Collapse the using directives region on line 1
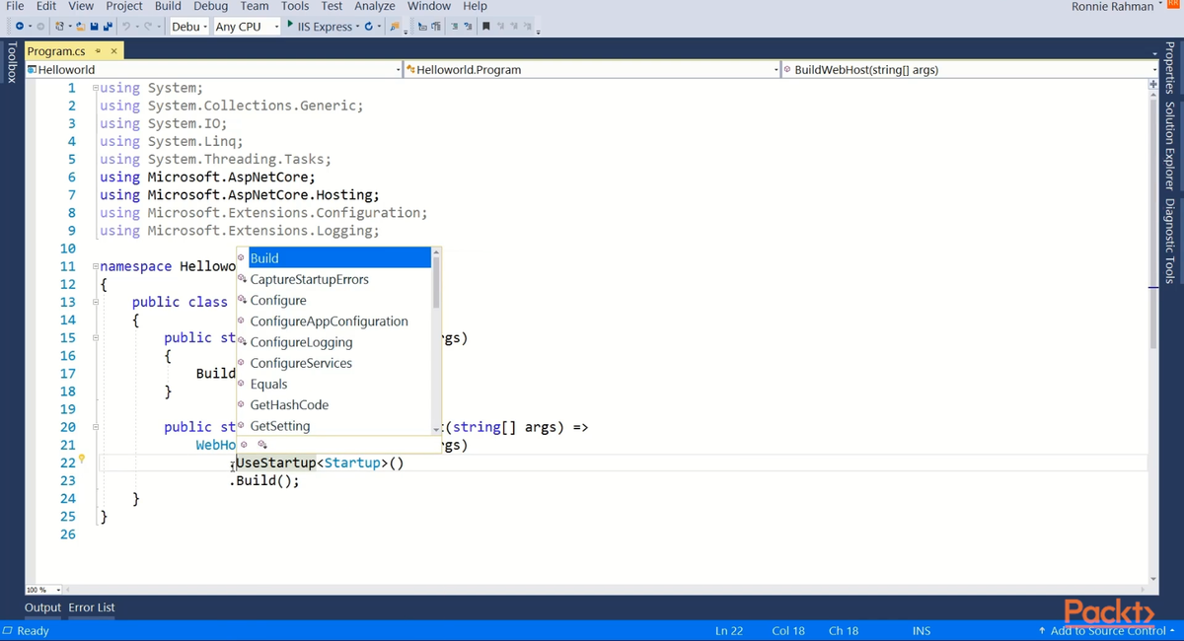Viewport: 1184px width, 641px height. pos(96,88)
